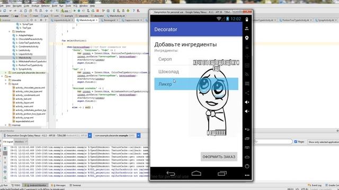
Task: Click Genymotion volume down speaker icon
Action: (x=247, y=111)
